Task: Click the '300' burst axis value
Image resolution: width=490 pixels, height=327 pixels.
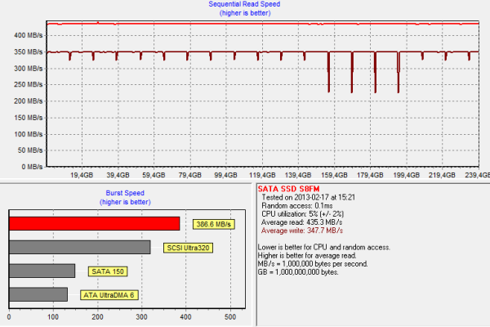Action: [x=141, y=317]
